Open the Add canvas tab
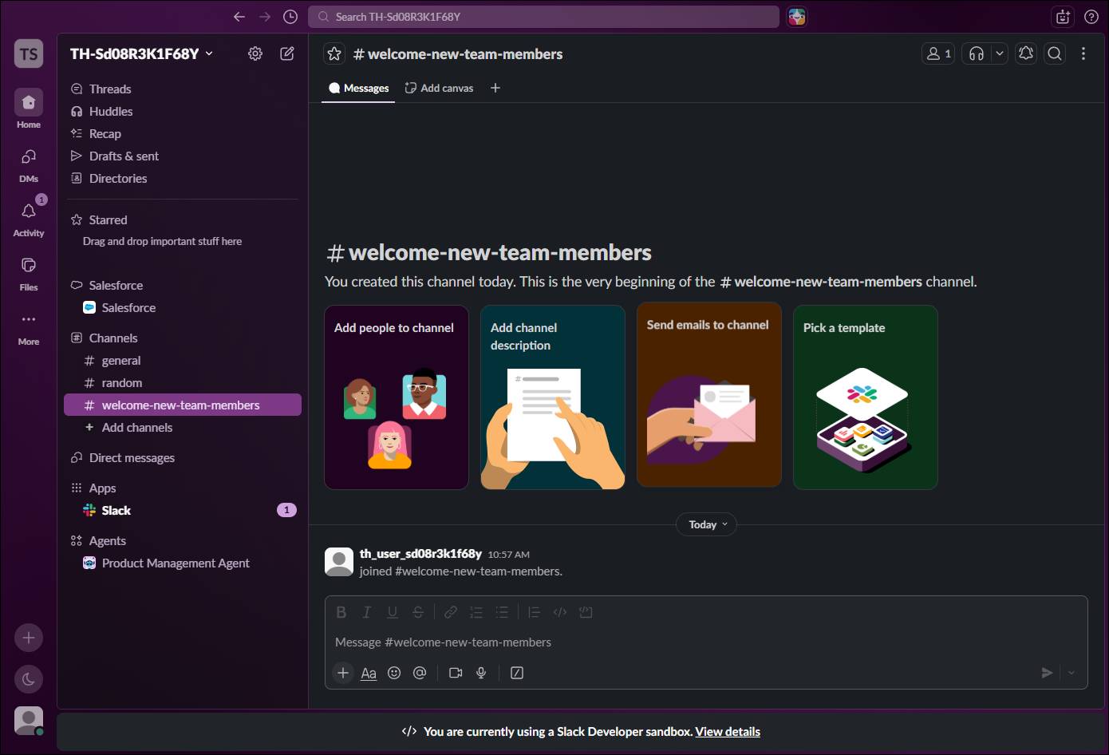The width and height of the screenshot is (1109, 755). [439, 88]
